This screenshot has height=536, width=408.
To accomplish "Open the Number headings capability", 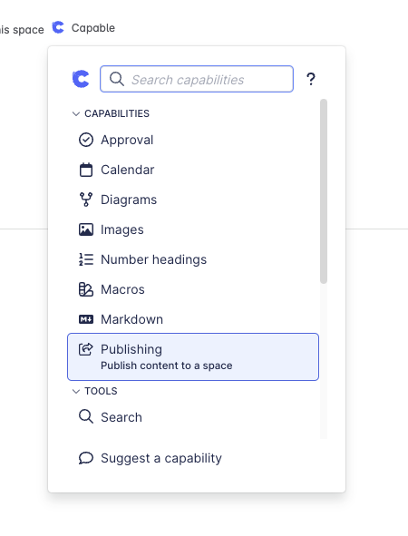I will point(193,259).
